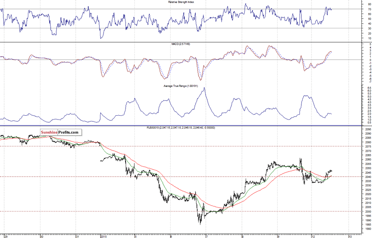Click the 13 date label on time axis
Image resolution: width=372 pixels, height=238 pixels.
point(350,235)
